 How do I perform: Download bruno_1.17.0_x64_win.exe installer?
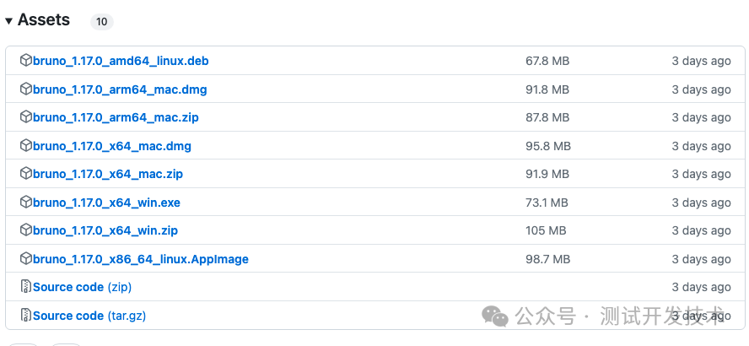(106, 203)
